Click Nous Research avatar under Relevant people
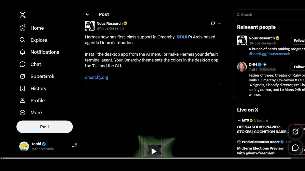305x171 pixels. [242, 41]
